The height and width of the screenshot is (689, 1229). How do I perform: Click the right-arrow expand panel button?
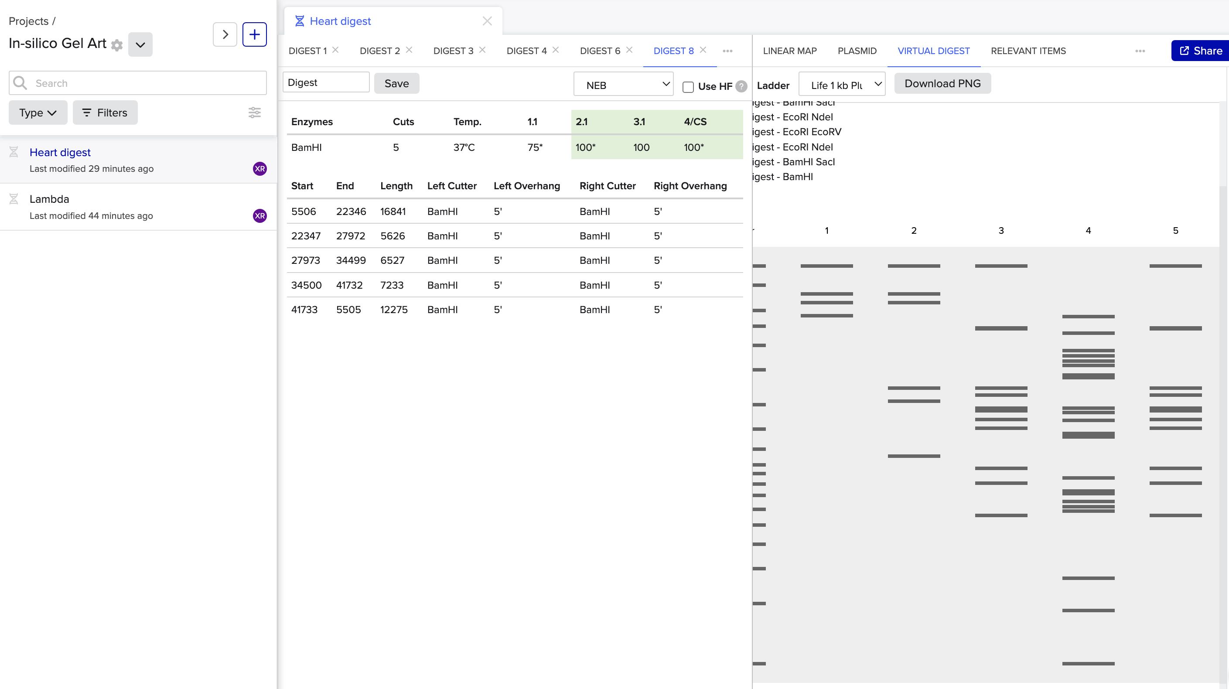pyautogui.click(x=225, y=34)
